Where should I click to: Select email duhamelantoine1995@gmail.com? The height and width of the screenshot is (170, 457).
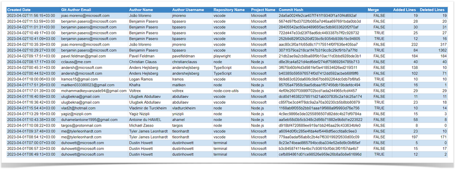[89, 120]
